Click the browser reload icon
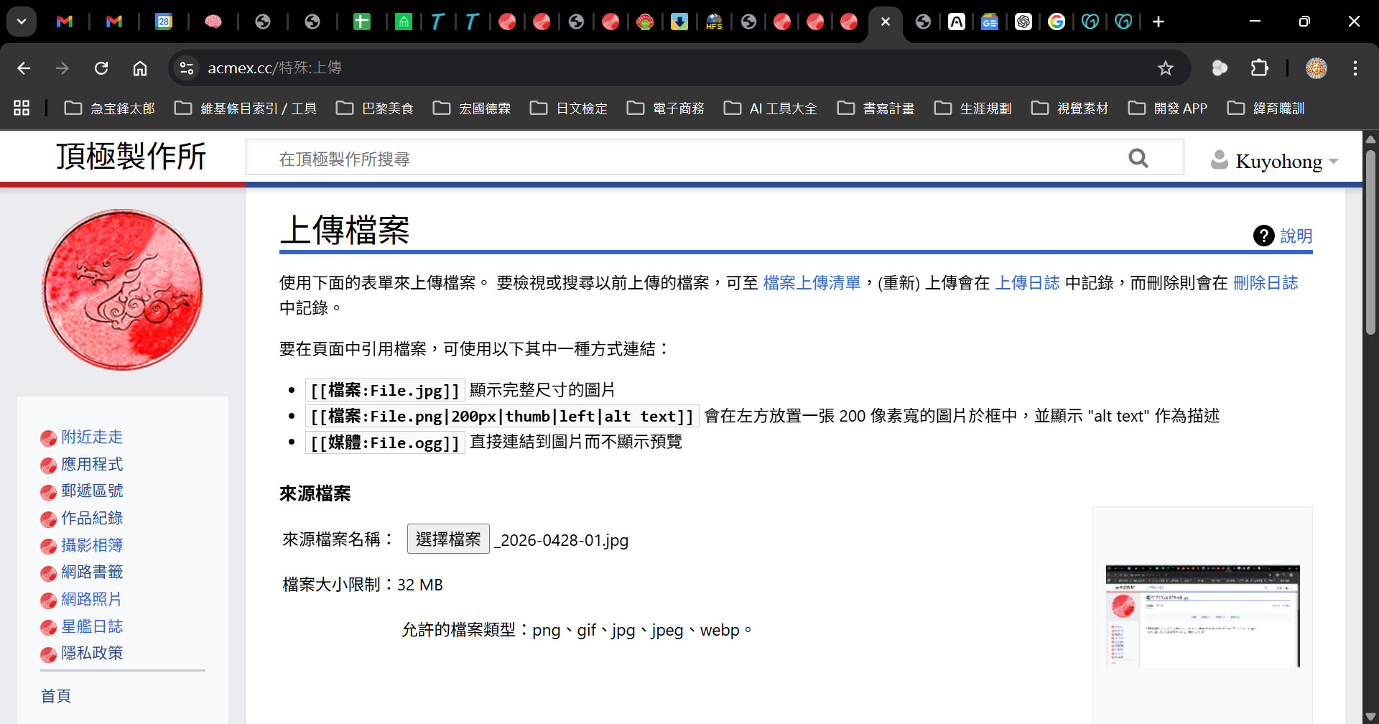The height and width of the screenshot is (724, 1379). click(101, 68)
